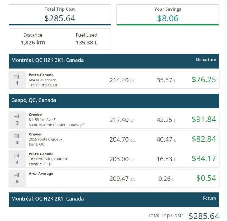Open Crevier Lévis station name

tap(35, 134)
